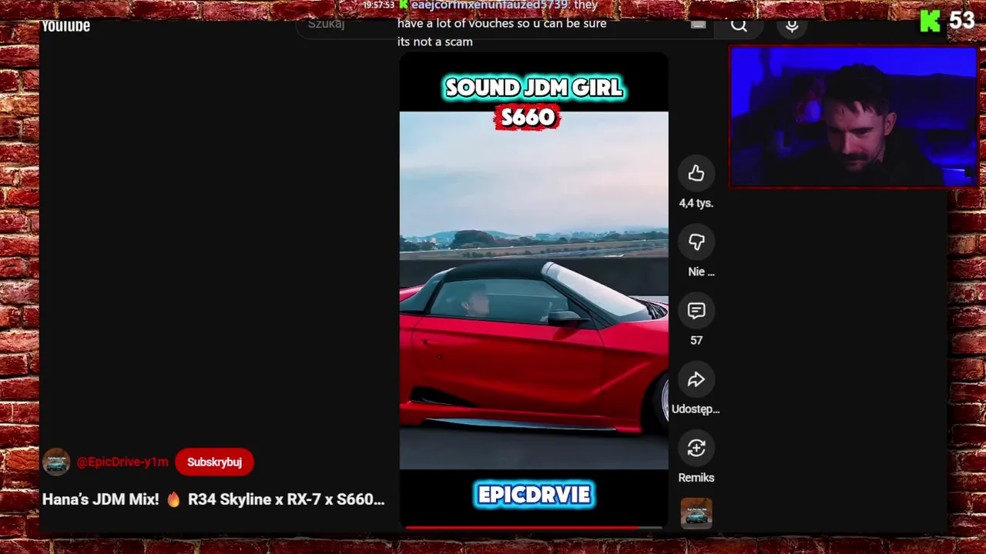The width and height of the screenshot is (986, 554).
Task: Click the YouTube logo
Action: click(65, 26)
